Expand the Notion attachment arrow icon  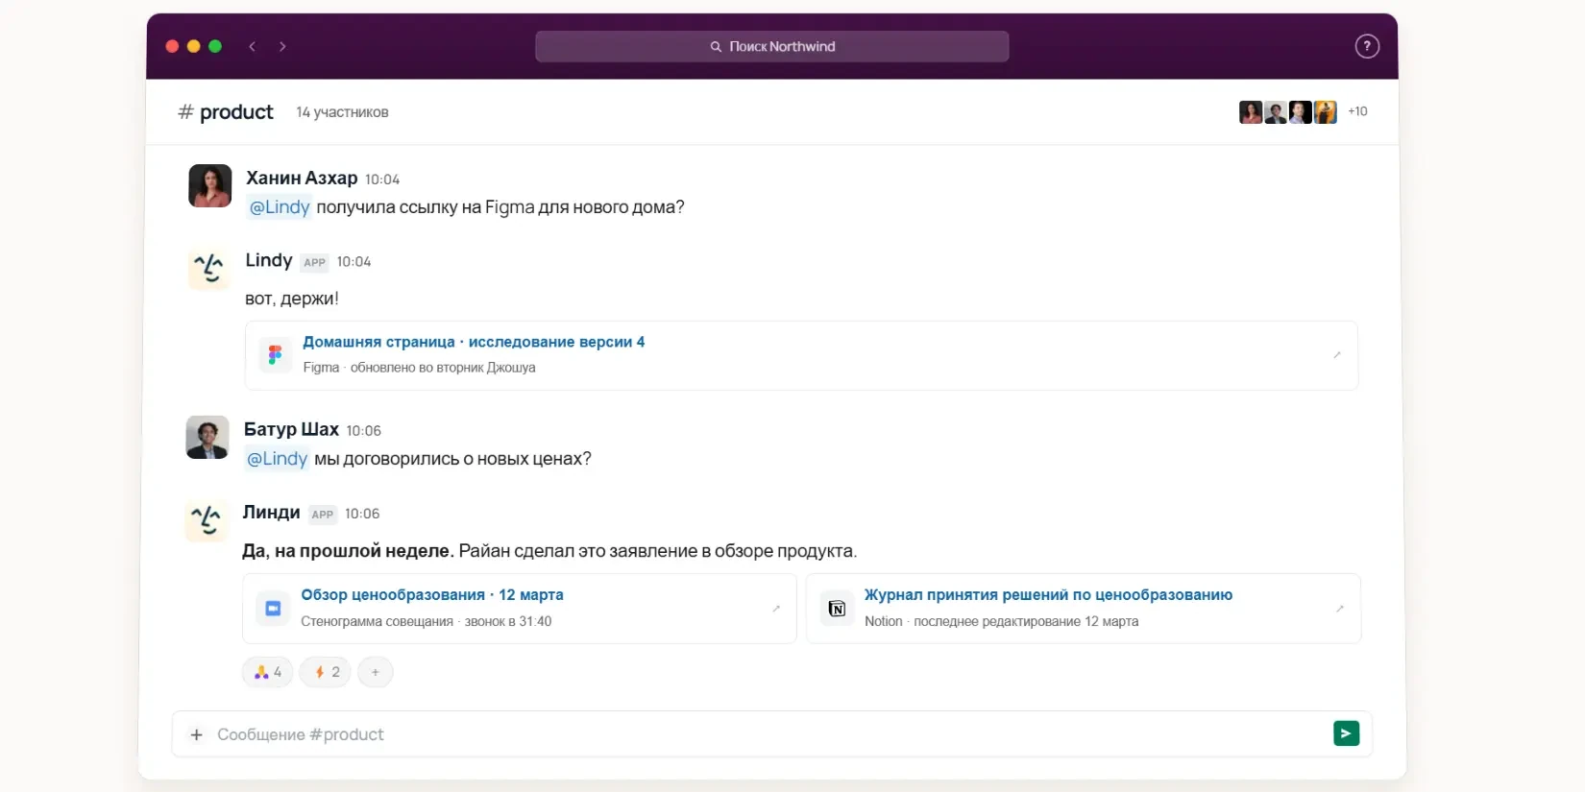[1340, 609]
